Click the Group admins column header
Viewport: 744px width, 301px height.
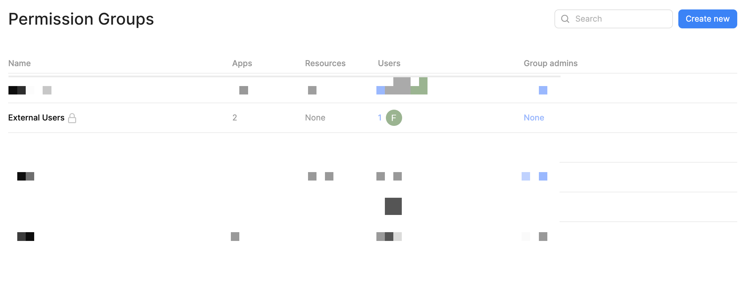point(550,63)
